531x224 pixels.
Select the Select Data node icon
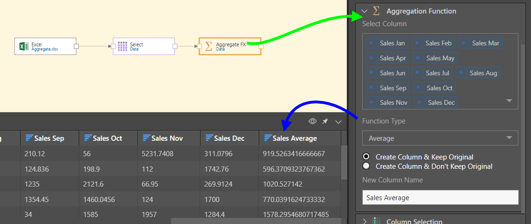click(x=122, y=46)
